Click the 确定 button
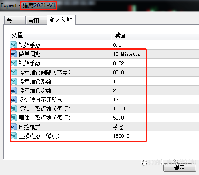Image resolution: width=199 pixels, height=175 pixels. (180, 168)
